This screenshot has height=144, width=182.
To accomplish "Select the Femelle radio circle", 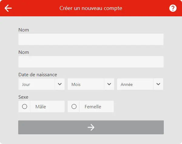I will (74, 106).
